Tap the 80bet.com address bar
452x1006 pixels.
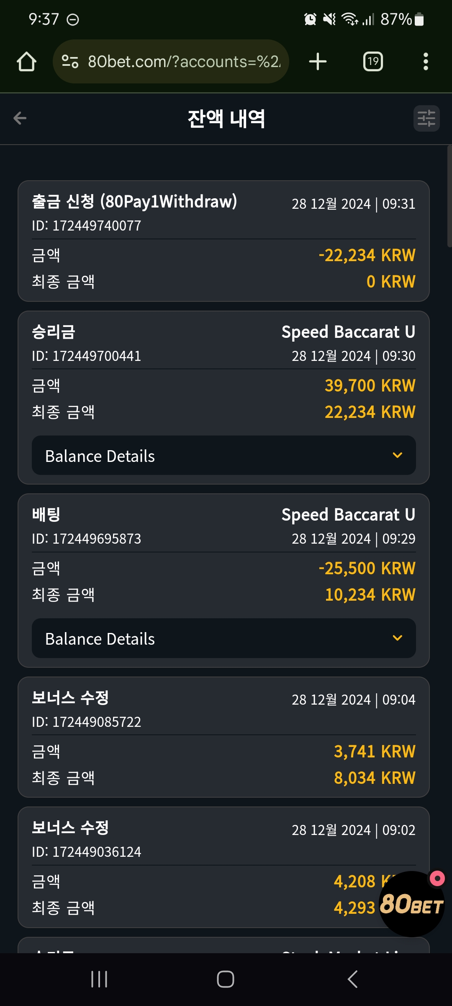[x=171, y=62]
